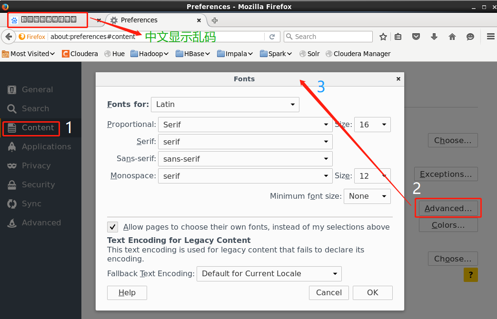The image size is (497, 319).
Task: Open Minimum font size dropdown
Action: (x=367, y=196)
